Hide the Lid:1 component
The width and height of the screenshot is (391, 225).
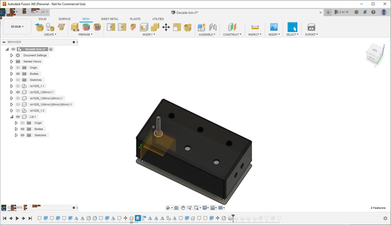coord(18,117)
